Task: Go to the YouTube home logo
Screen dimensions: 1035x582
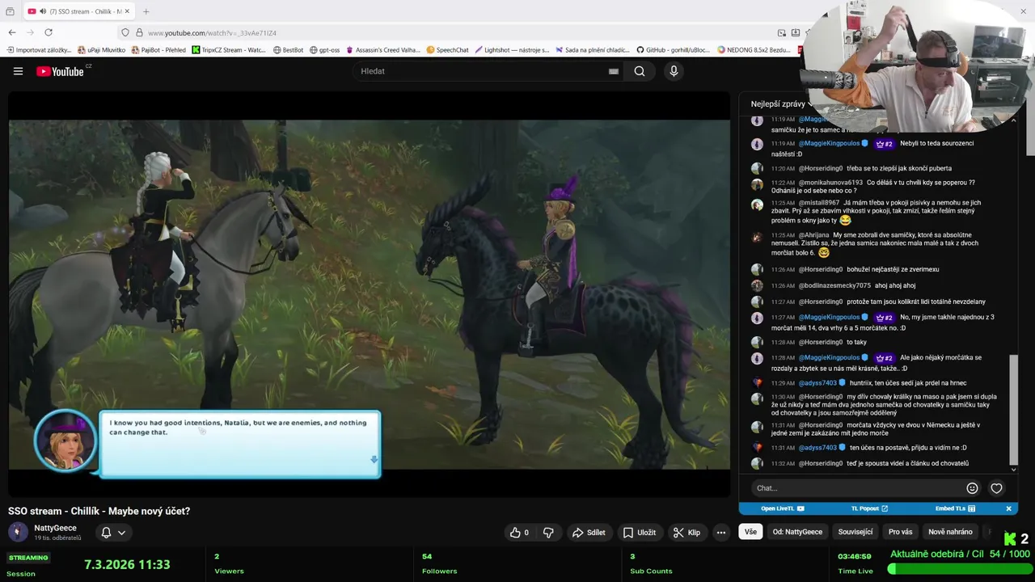Action: [x=61, y=71]
